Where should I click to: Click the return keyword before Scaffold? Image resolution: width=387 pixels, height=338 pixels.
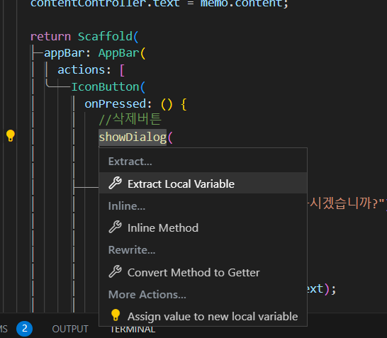pos(50,37)
